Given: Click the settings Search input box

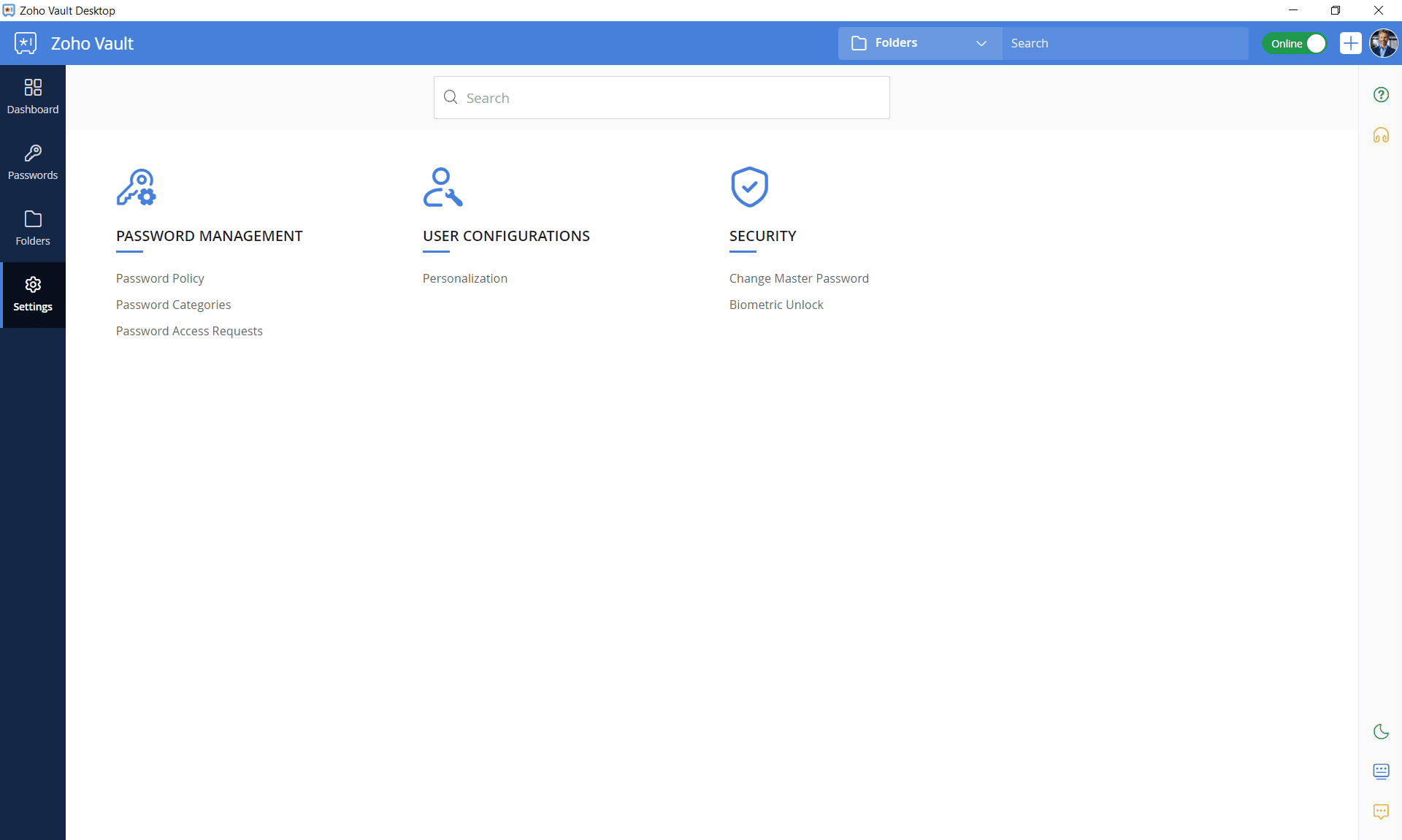Looking at the screenshot, I should (662, 97).
